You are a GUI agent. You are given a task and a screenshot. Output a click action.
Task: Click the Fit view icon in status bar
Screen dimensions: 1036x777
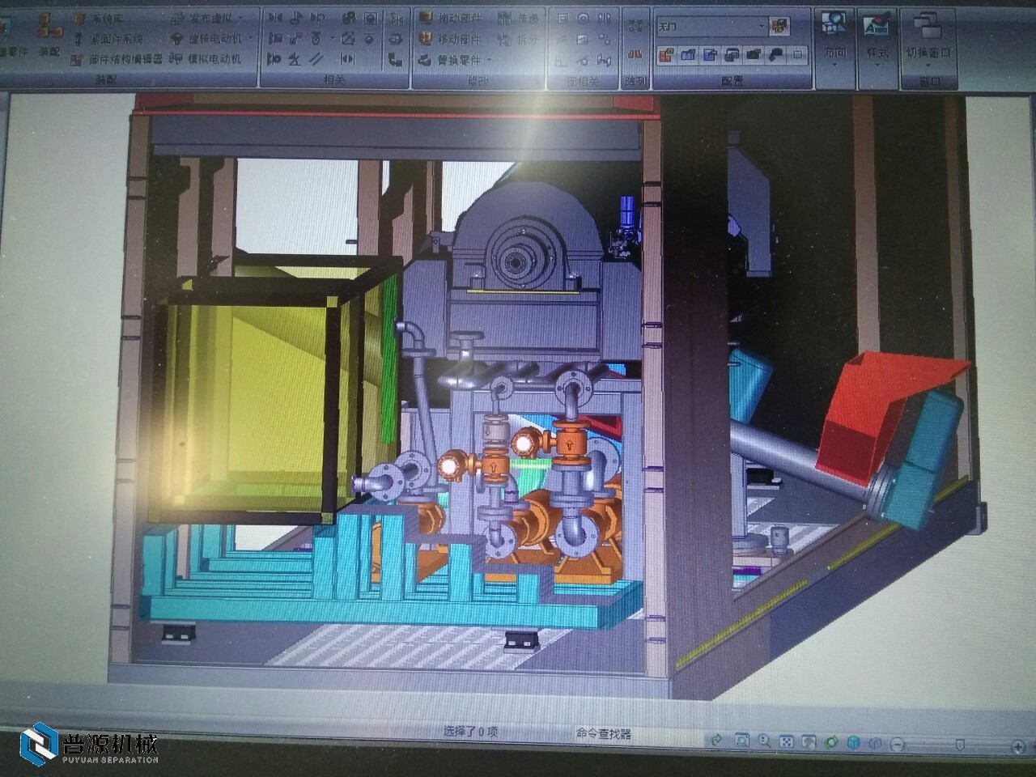(786, 741)
